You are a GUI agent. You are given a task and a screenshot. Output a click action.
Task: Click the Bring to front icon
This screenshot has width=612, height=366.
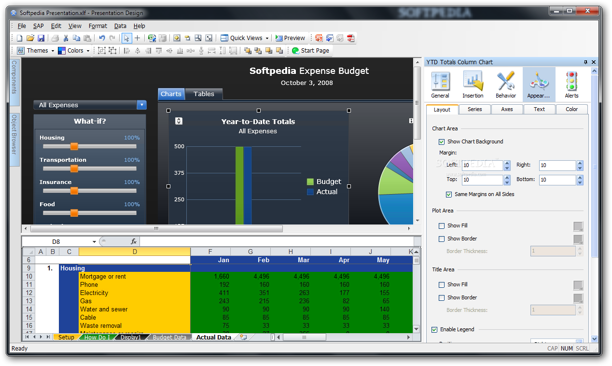tap(248, 51)
